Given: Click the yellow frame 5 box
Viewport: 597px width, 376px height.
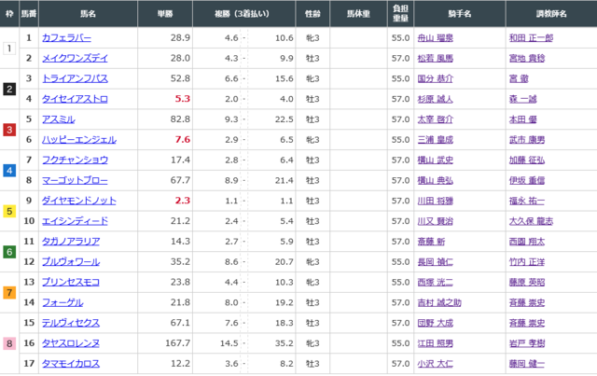Looking at the screenshot, I should point(9,211).
